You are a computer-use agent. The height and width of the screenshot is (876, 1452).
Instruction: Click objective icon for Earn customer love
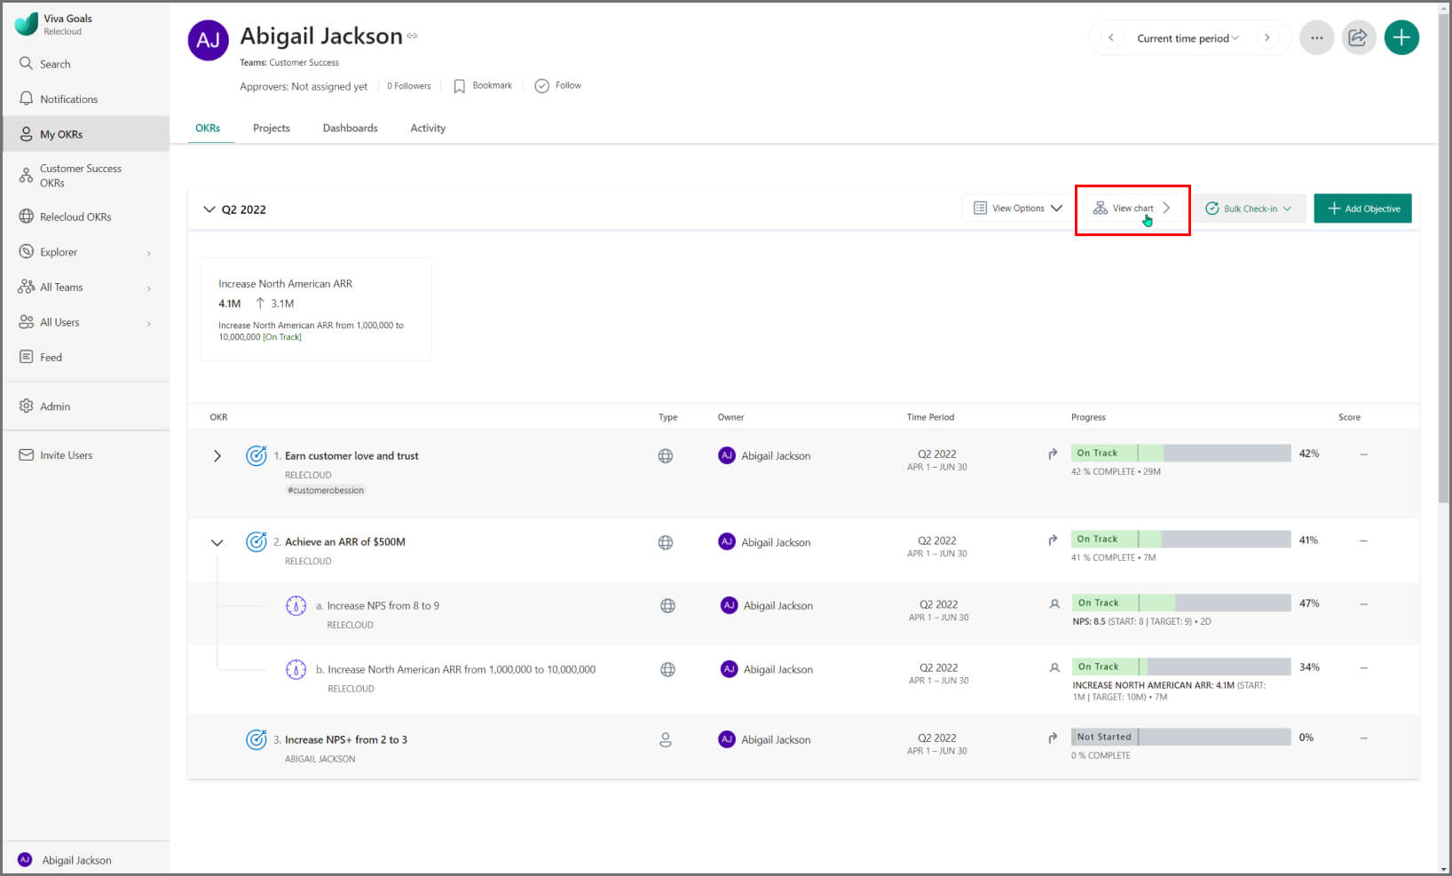click(256, 456)
